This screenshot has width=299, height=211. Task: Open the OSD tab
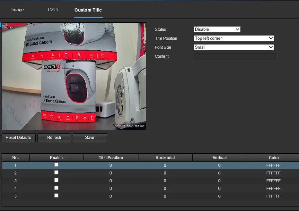click(53, 10)
